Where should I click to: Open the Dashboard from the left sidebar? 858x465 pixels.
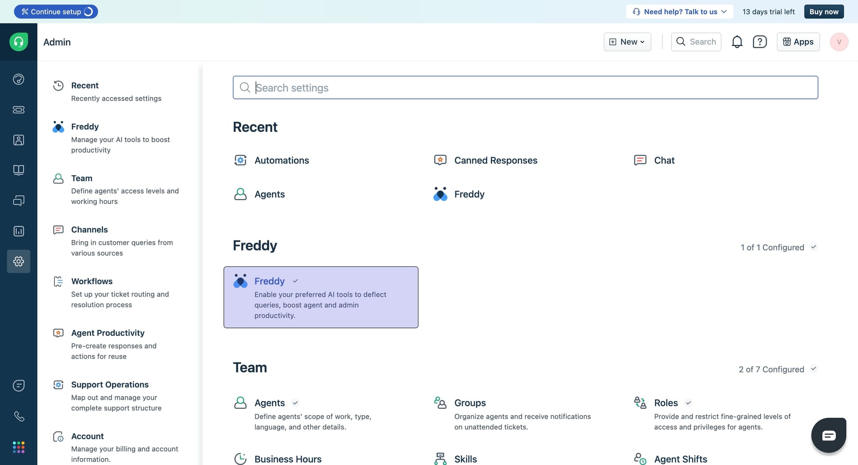[x=18, y=79]
